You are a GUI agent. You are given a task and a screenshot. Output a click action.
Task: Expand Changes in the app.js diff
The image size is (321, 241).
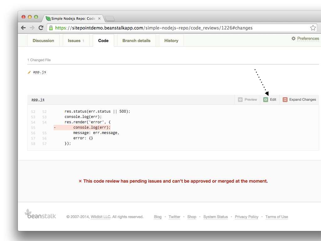coord(303,99)
